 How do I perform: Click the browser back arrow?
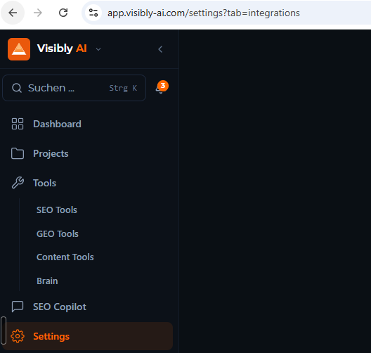[13, 13]
